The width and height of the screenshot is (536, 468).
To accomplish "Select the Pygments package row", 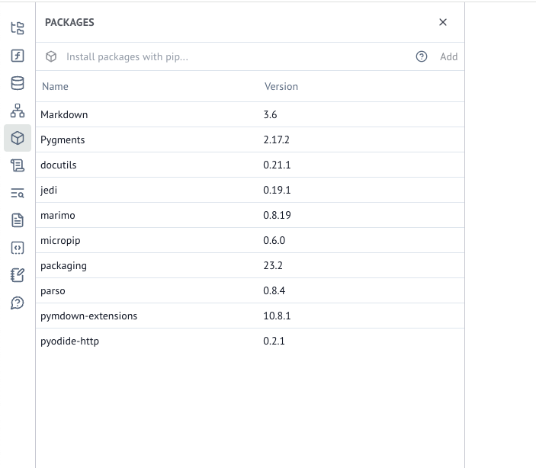I will (x=250, y=139).
